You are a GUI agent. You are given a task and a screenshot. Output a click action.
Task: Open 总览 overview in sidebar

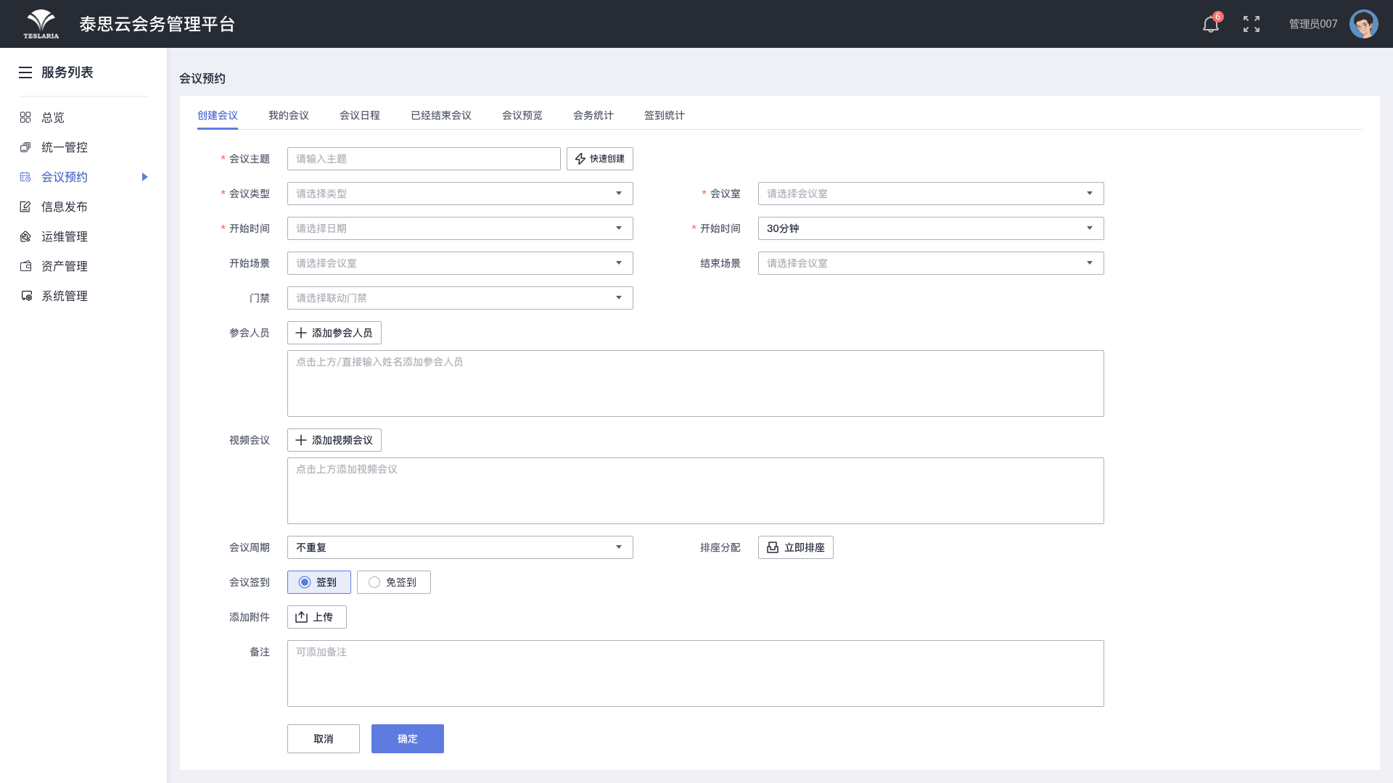click(53, 117)
